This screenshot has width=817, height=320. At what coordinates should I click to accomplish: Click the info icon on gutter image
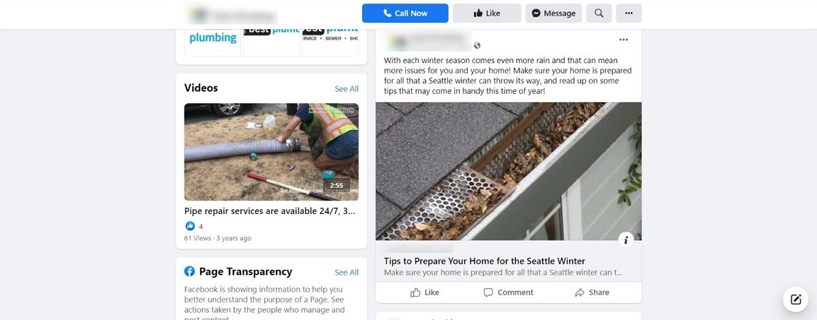tap(626, 239)
